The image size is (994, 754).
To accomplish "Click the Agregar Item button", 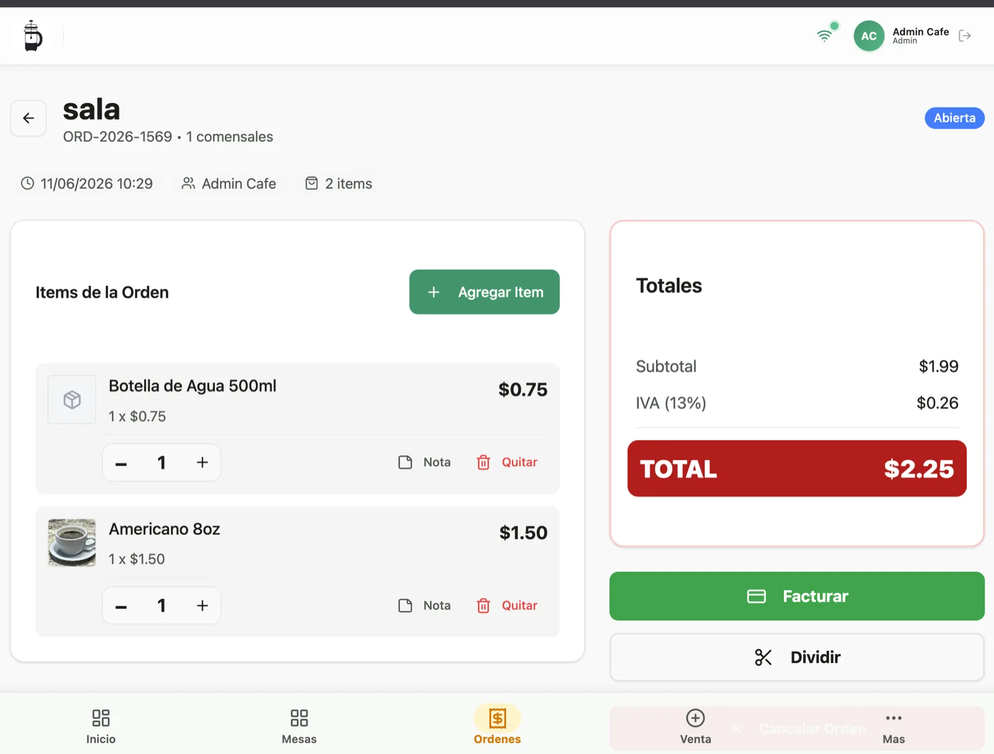I will click(484, 292).
